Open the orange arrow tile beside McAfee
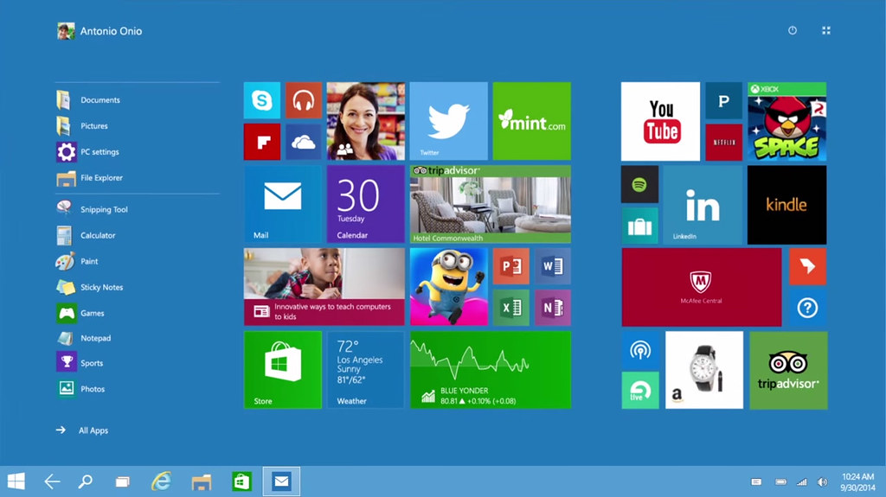This screenshot has width=886, height=497. pyautogui.click(x=807, y=266)
